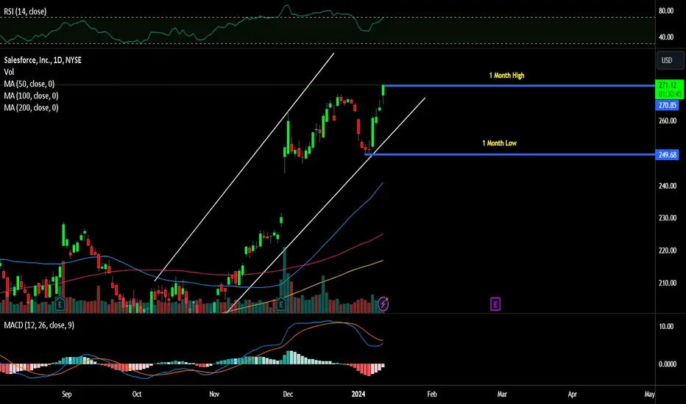This screenshot has height=404, width=686.
Task: Click the 1 Month High label
Action: coord(506,76)
